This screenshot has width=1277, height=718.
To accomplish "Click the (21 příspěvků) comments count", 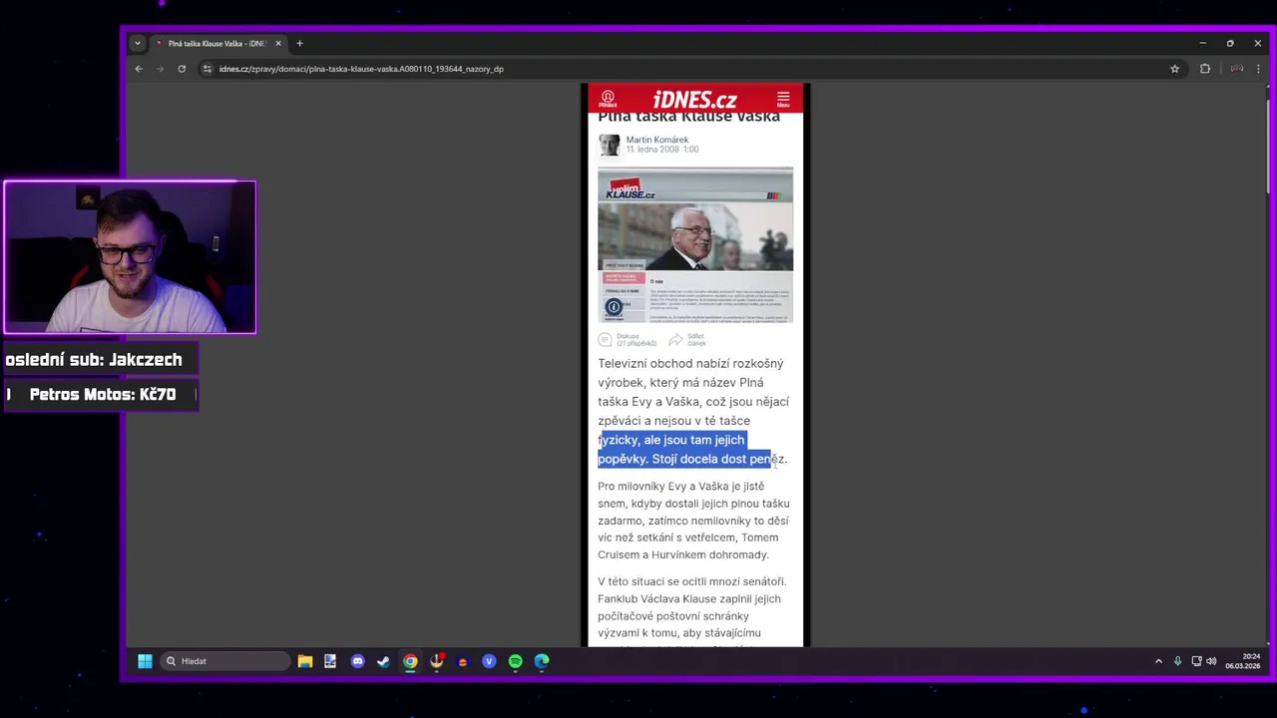I will (637, 344).
